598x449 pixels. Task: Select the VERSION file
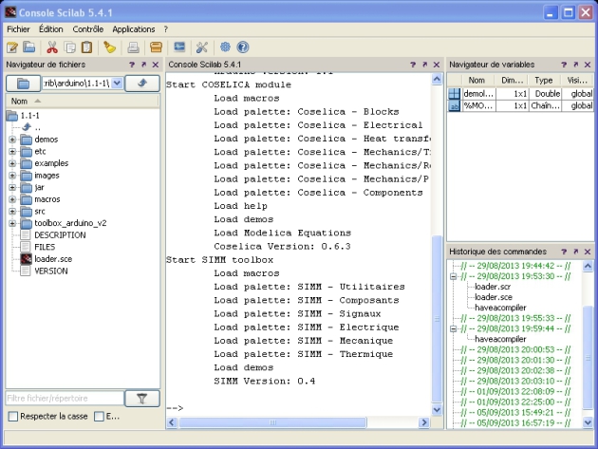tap(51, 271)
